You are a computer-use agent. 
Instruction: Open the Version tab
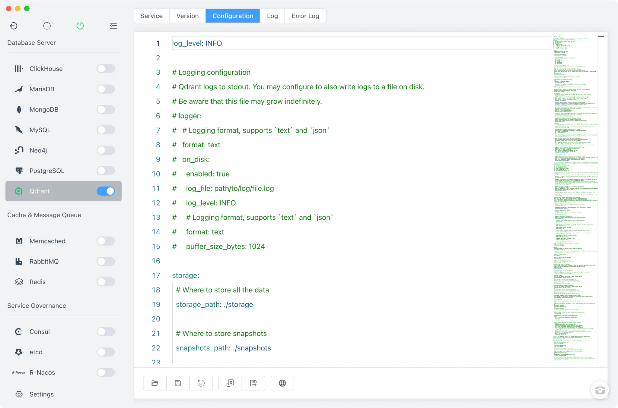point(187,16)
